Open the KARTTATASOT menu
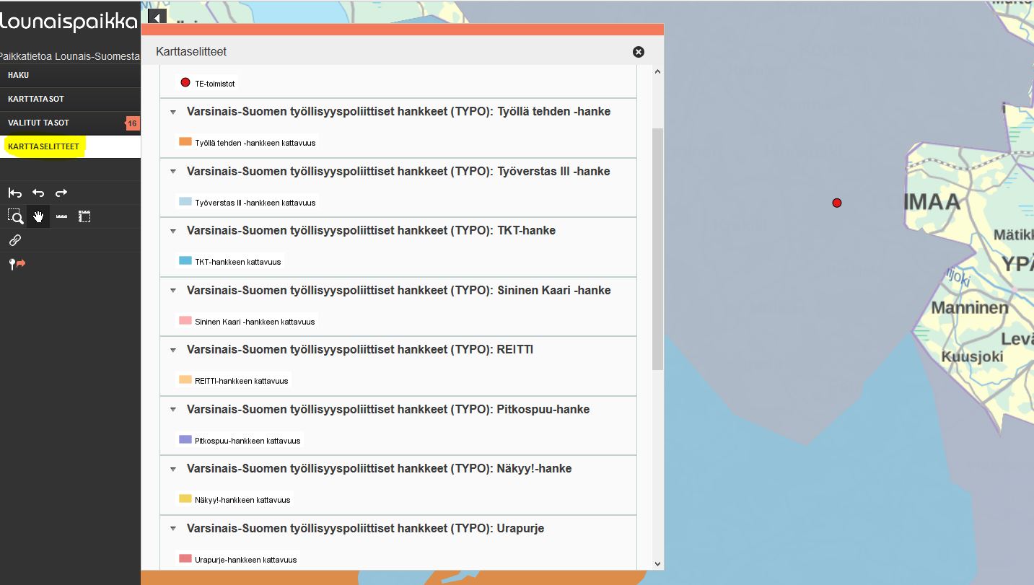 click(x=70, y=99)
